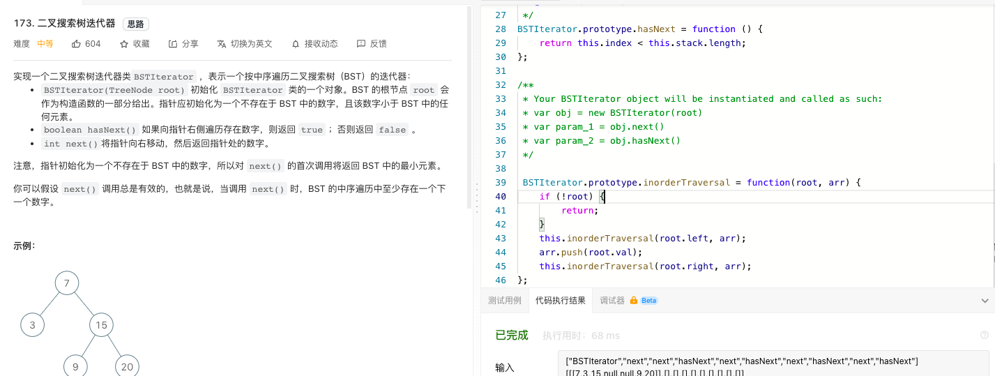Place cursor on line if (!root) {
This screenshot has height=376, width=995.
click(x=572, y=196)
